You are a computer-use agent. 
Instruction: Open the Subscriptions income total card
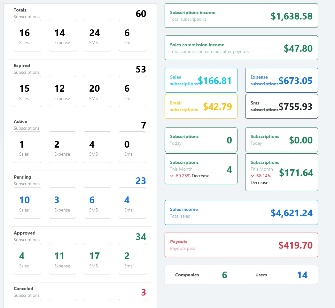pos(241,16)
